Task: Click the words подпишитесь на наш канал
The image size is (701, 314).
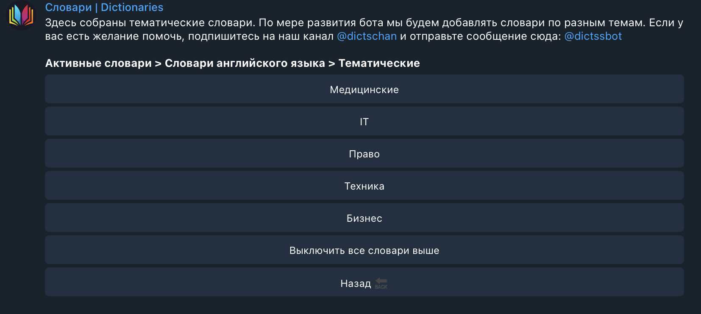Action: pyautogui.click(x=261, y=36)
